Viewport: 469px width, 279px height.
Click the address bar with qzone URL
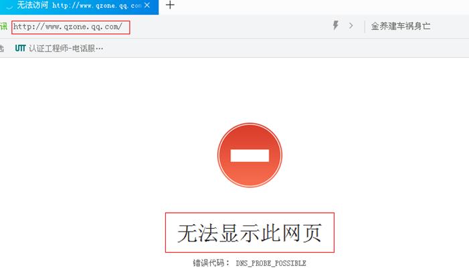[67, 27]
